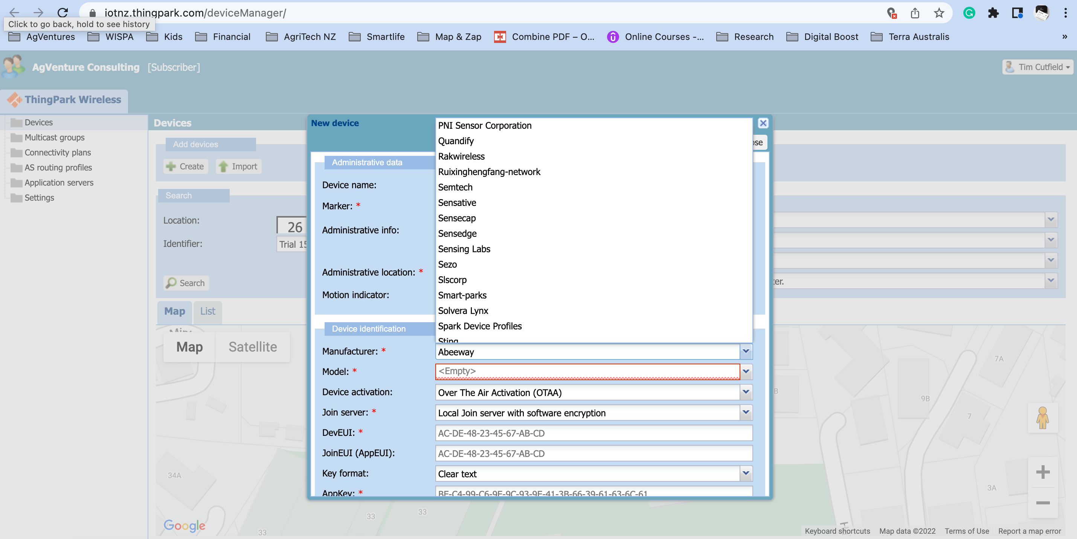Image resolution: width=1077 pixels, height=539 pixels.
Task: Zoom out the map with minus icon
Action: 1043,502
